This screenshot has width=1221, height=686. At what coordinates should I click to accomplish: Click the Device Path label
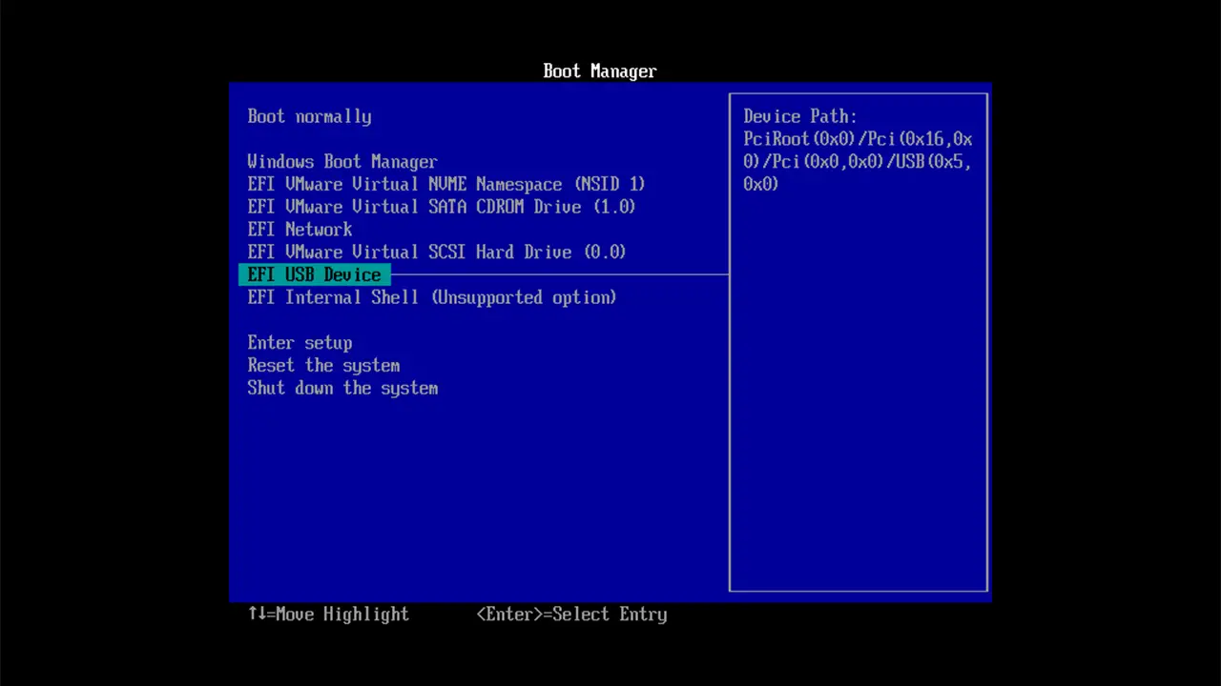(800, 116)
